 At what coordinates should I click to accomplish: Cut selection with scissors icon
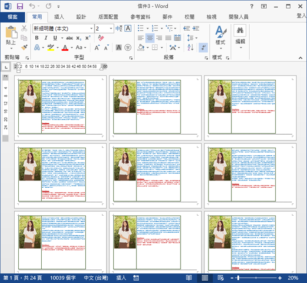pos(24,28)
